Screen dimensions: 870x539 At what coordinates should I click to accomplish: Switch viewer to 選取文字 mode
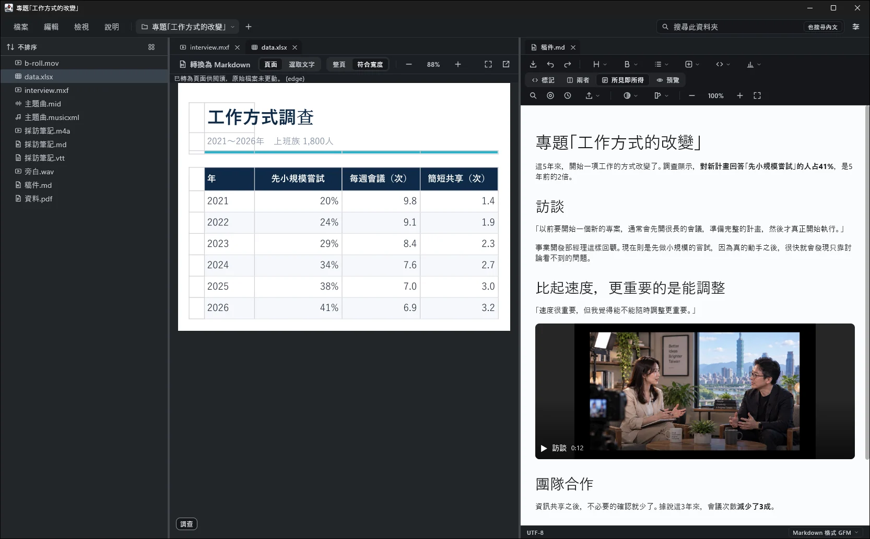coord(302,64)
